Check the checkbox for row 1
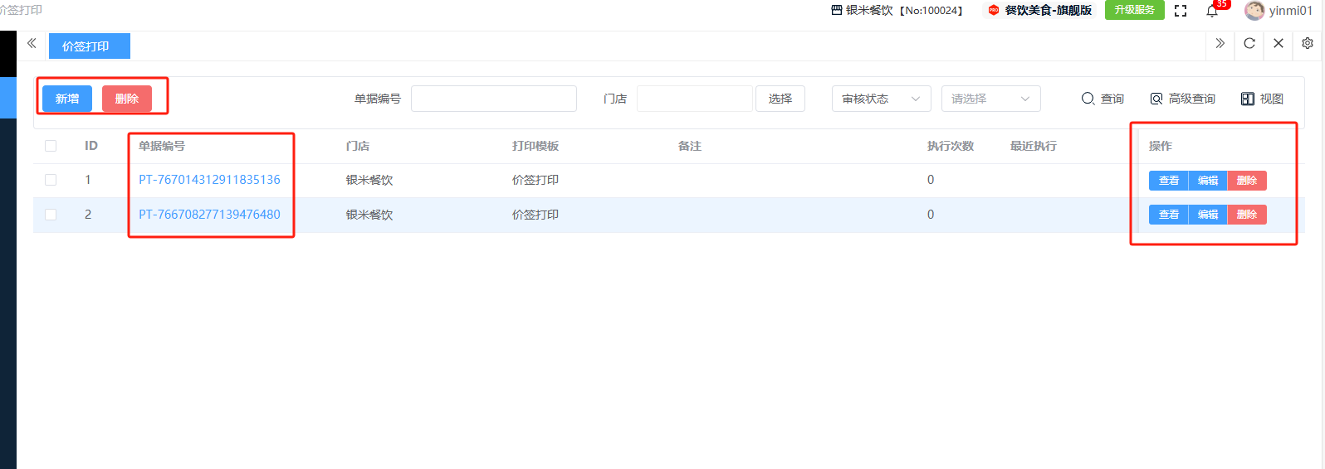 (51, 180)
